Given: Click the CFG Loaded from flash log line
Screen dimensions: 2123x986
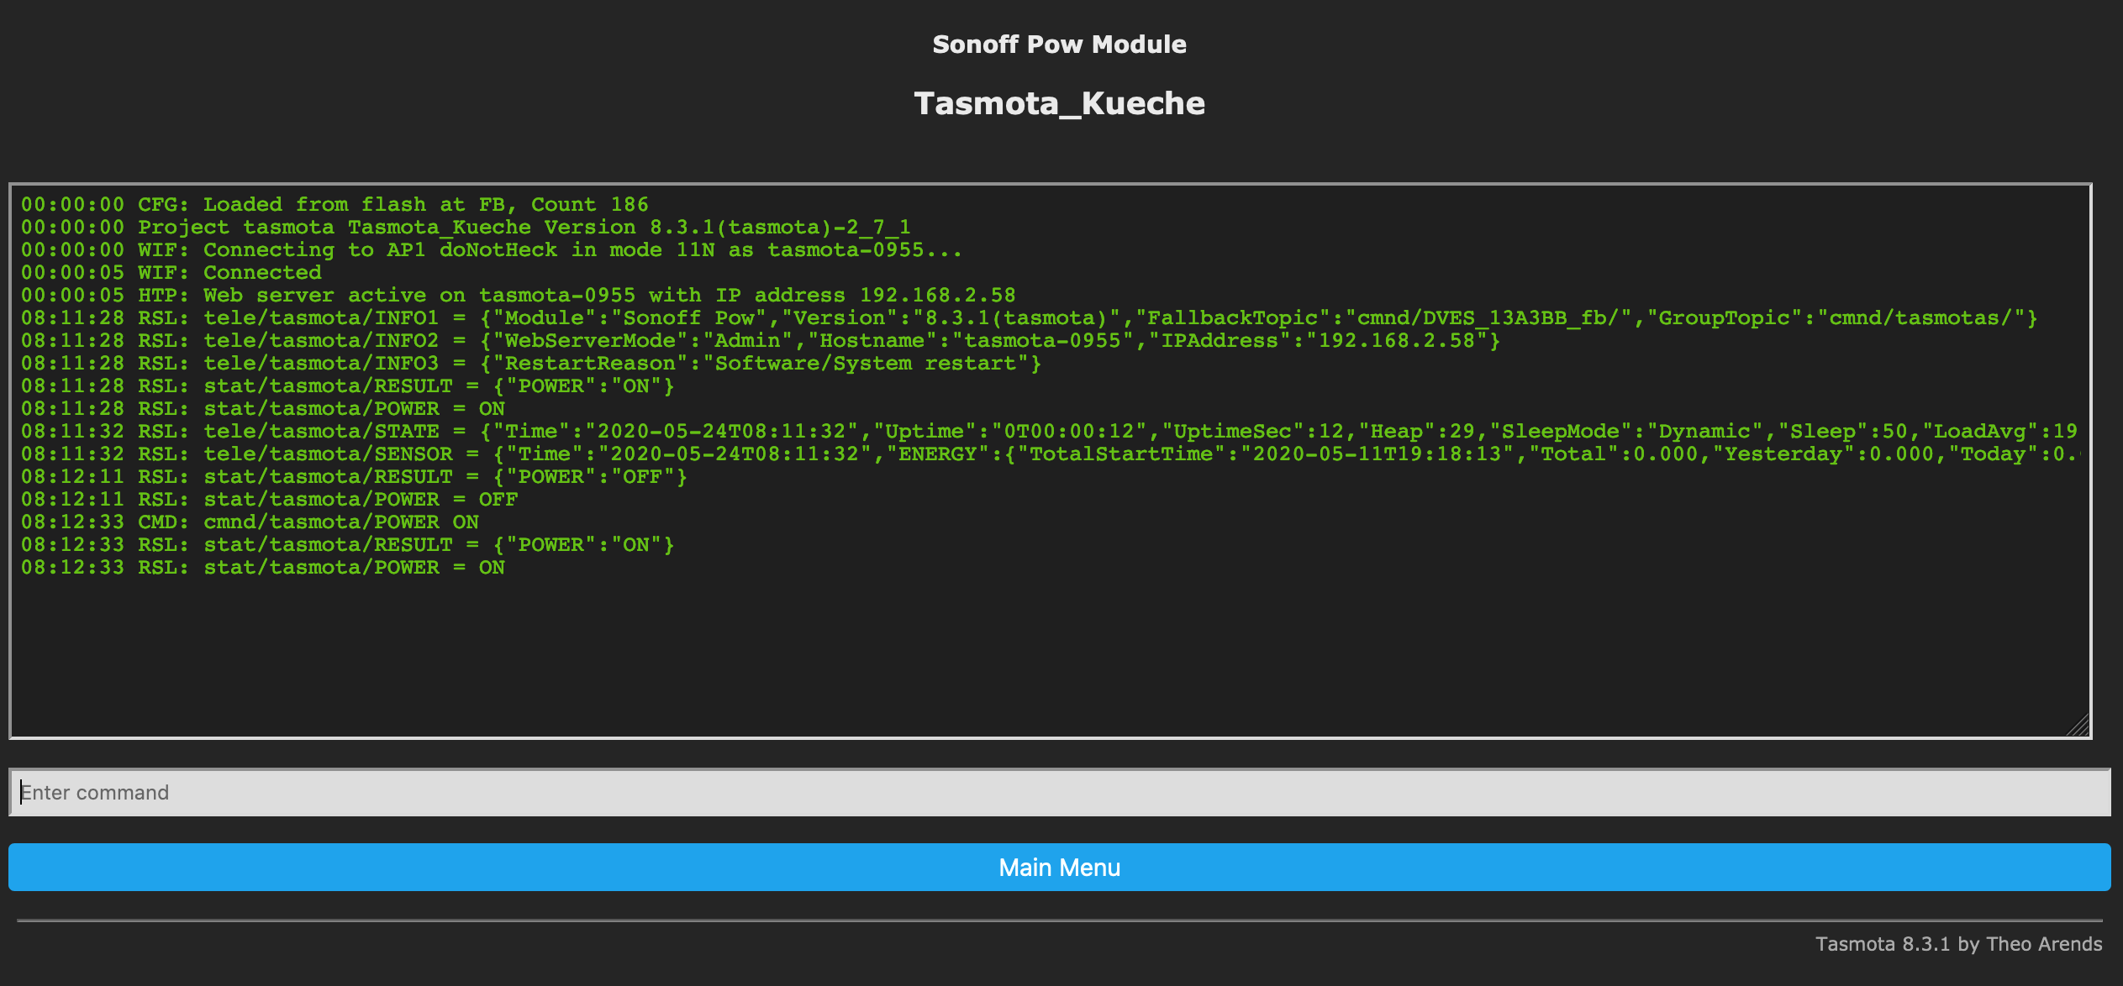Looking at the screenshot, I should point(335,205).
